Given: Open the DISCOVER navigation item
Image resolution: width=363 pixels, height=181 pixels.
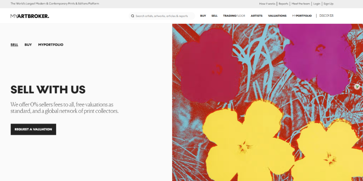Looking at the screenshot, I should [x=326, y=16].
